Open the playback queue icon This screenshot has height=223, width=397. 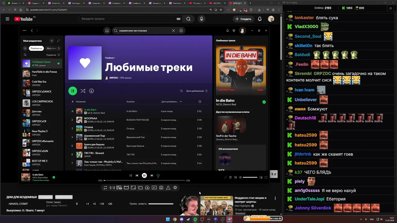click(230, 177)
